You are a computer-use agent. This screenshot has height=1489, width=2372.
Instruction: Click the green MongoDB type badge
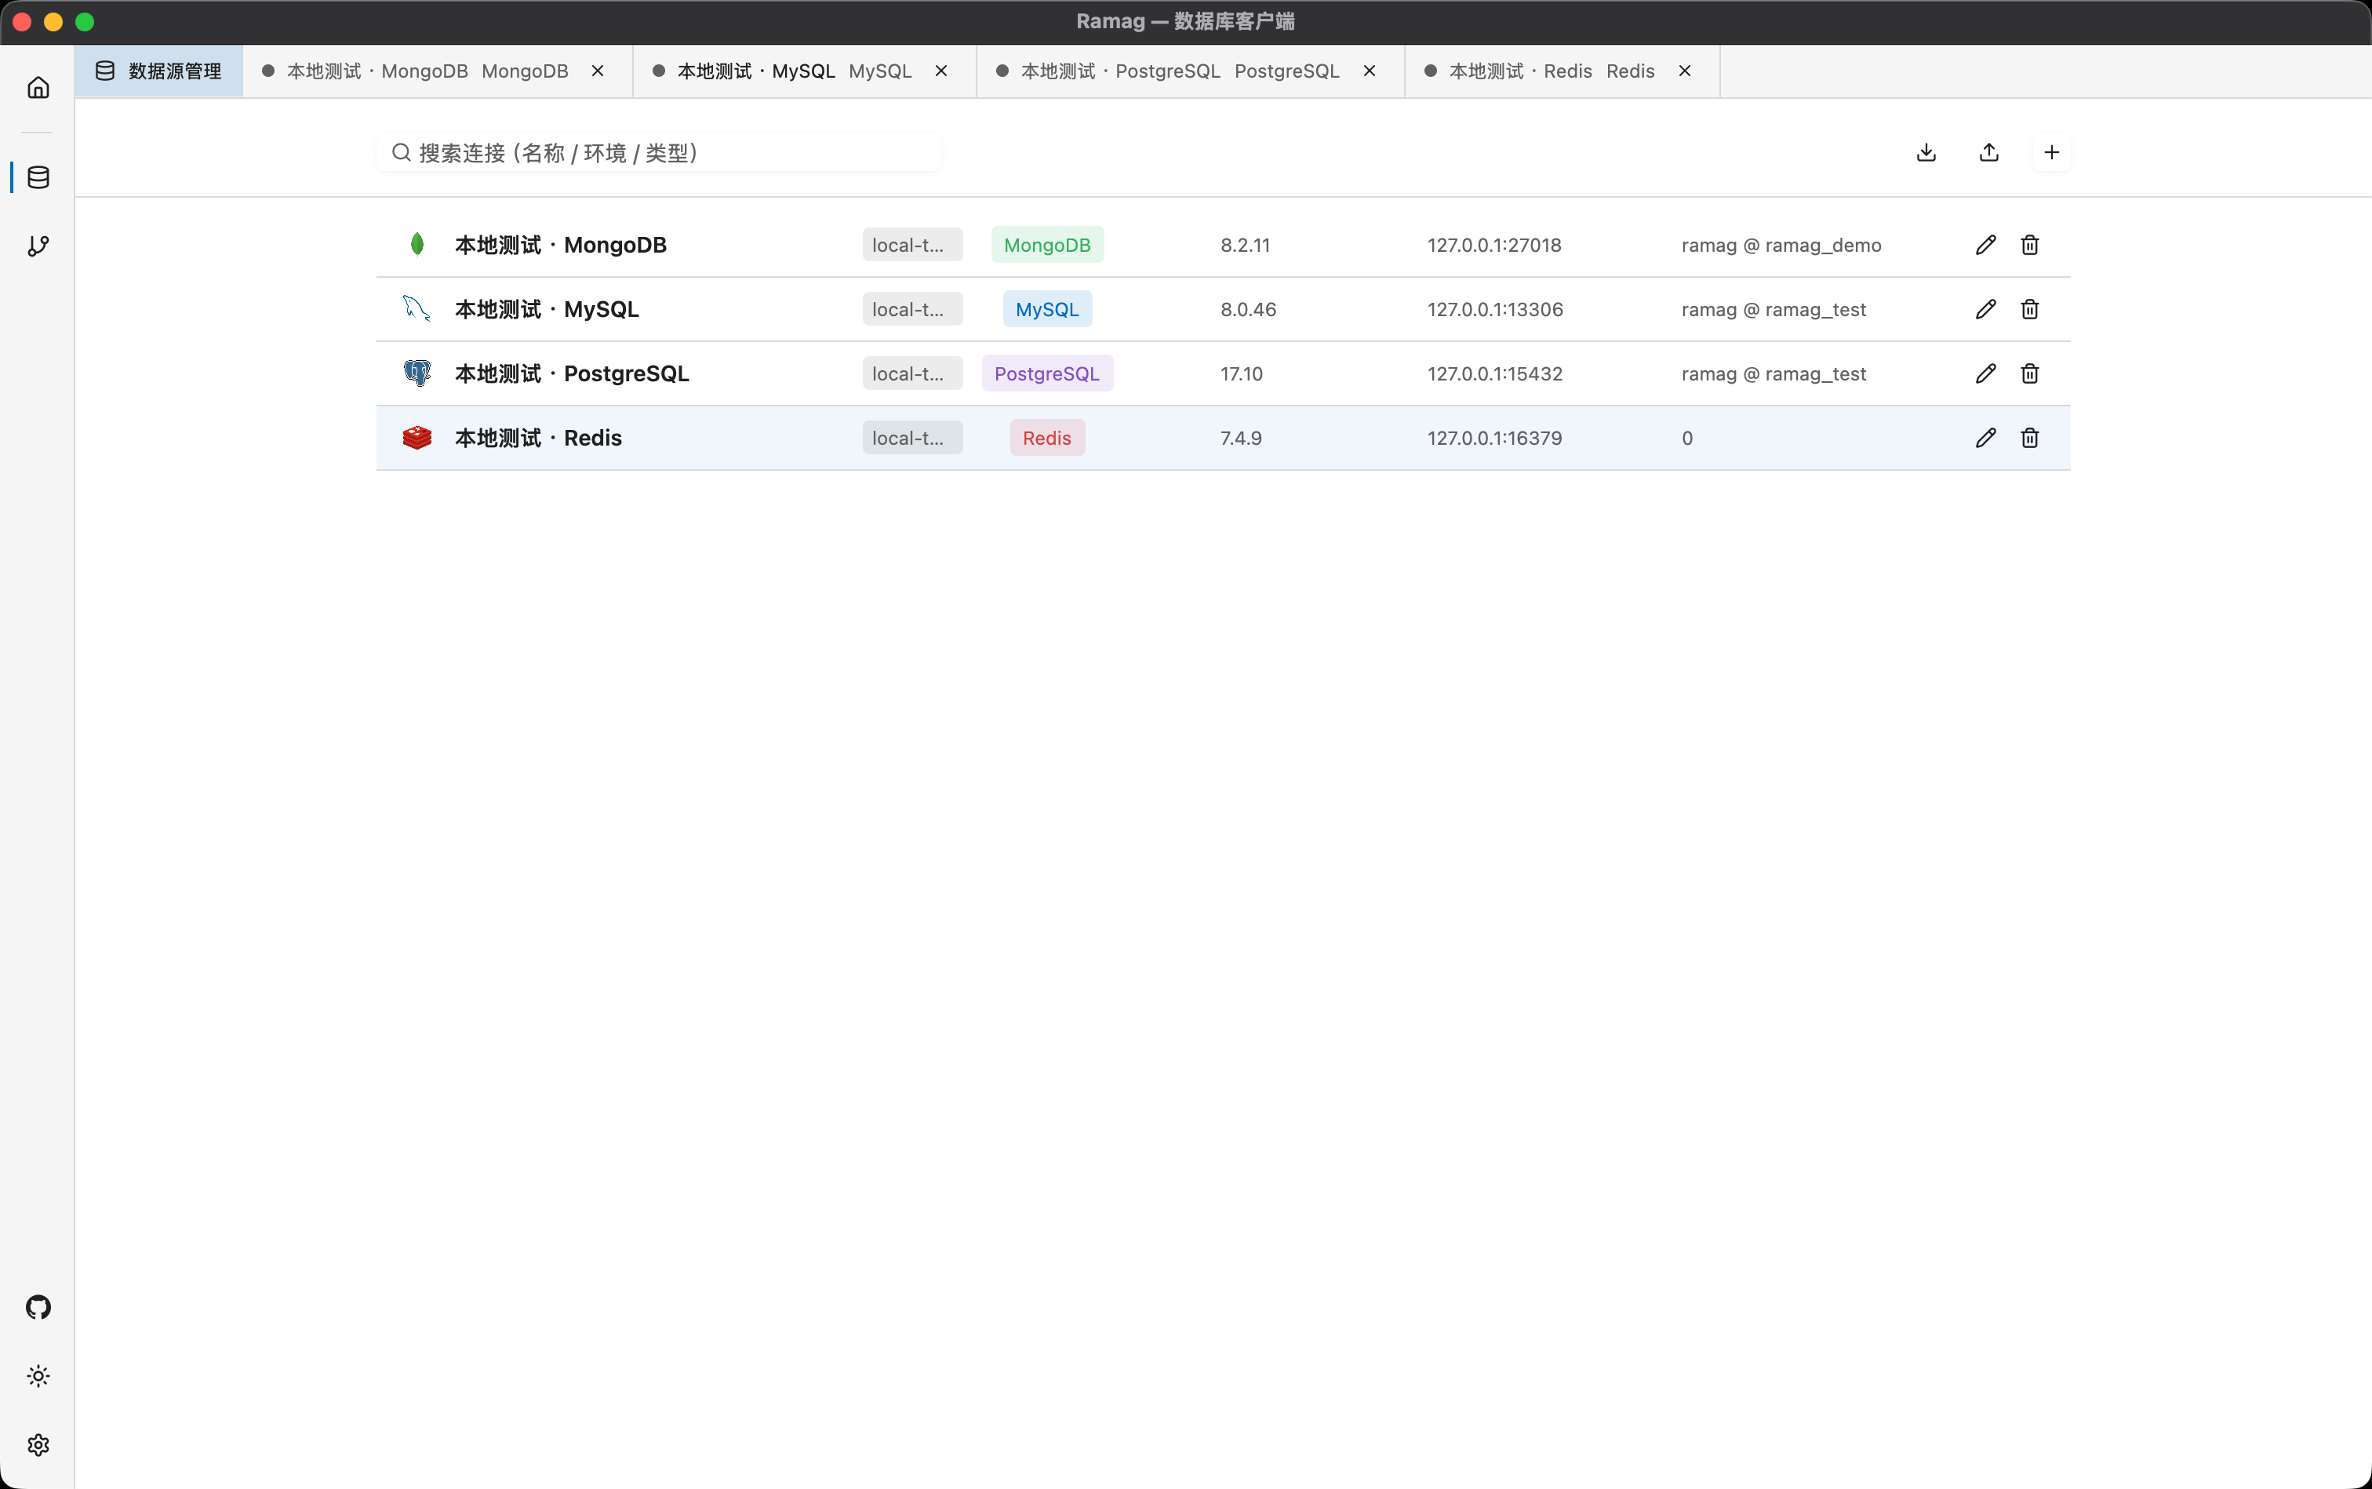(x=1046, y=246)
